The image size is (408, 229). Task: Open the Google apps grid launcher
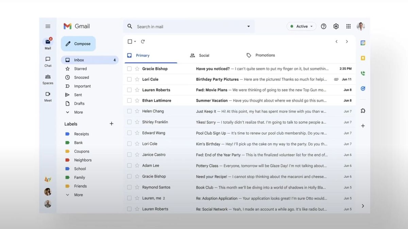pos(348,26)
